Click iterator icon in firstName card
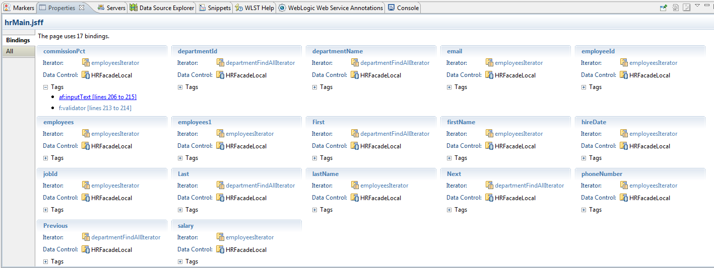The height and width of the screenshot is (268, 714). pos(489,133)
